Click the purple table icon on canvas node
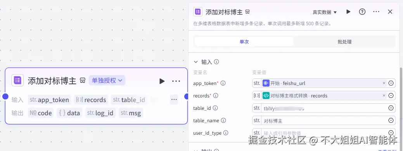Image resolution: width=403 pixels, height=151 pixels. tap(17, 80)
